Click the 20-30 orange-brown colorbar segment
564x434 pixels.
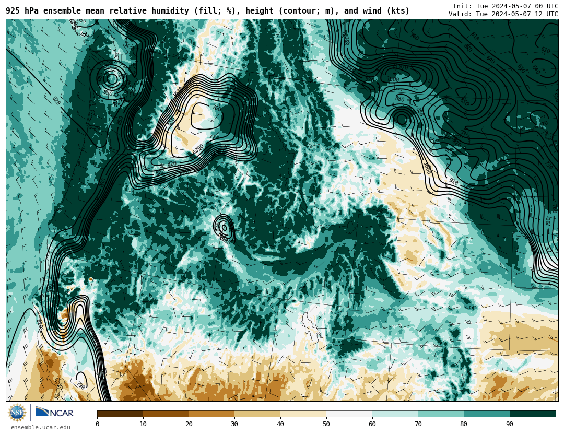click(211, 414)
